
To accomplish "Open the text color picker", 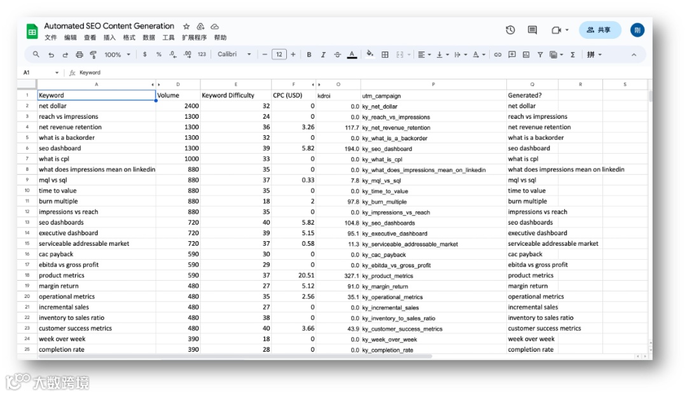I will point(352,55).
